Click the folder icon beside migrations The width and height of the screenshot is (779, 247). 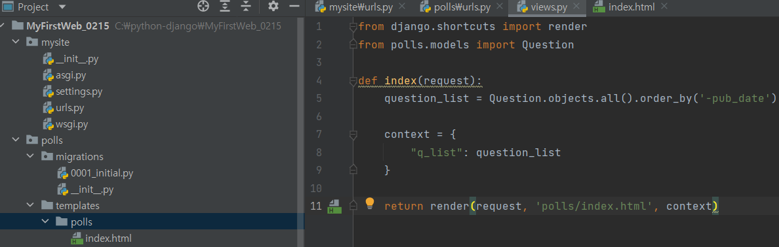pos(47,156)
